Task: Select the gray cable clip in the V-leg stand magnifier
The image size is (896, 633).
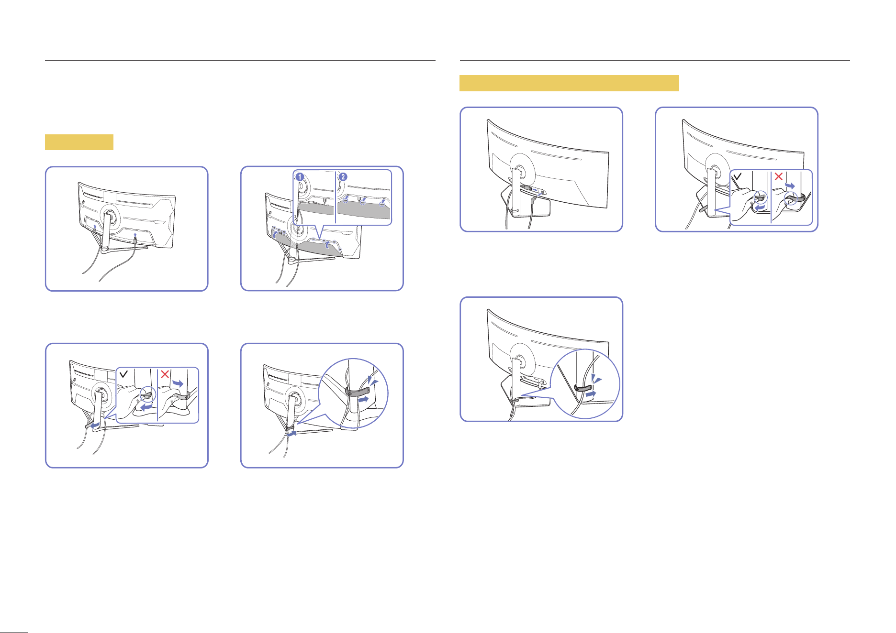Action: pyautogui.click(x=357, y=392)
